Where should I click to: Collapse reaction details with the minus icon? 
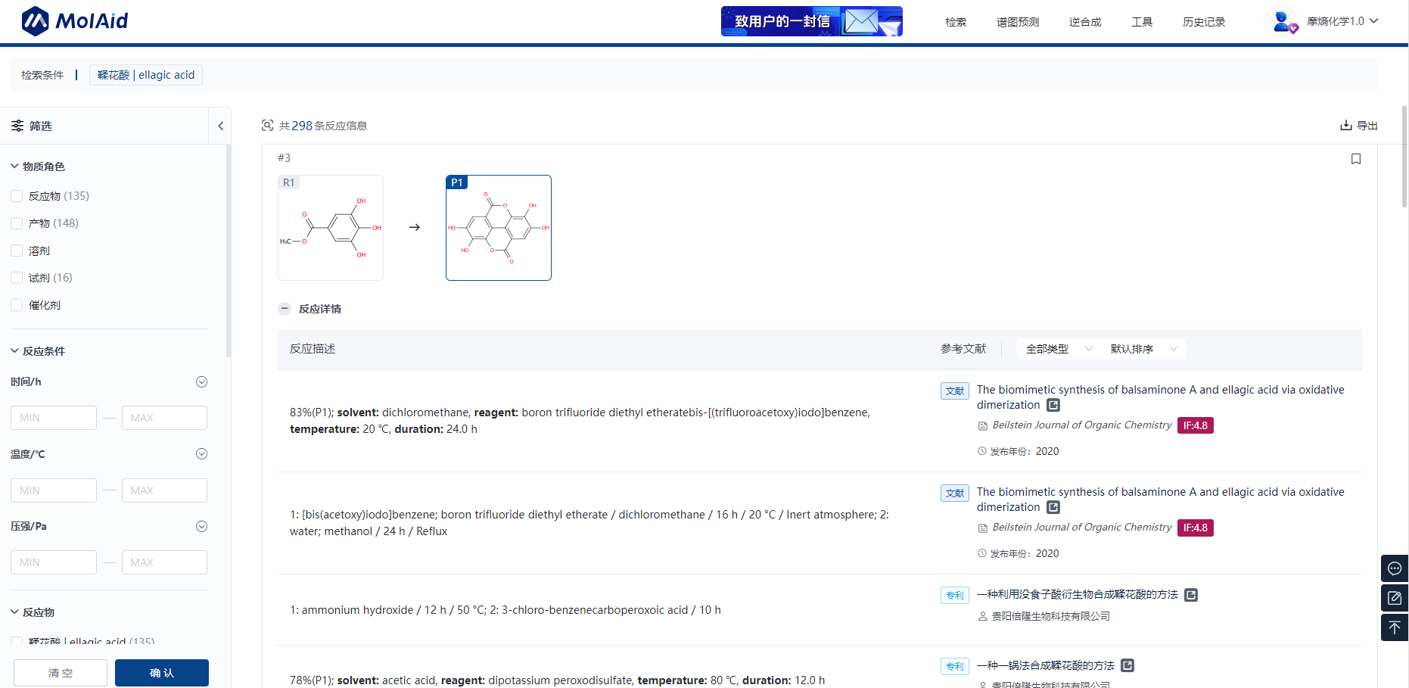coord(285,309)
